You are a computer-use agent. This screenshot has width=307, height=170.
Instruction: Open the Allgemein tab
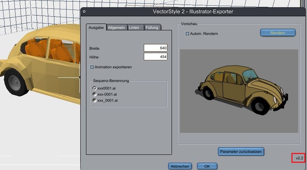pos(116,27)
